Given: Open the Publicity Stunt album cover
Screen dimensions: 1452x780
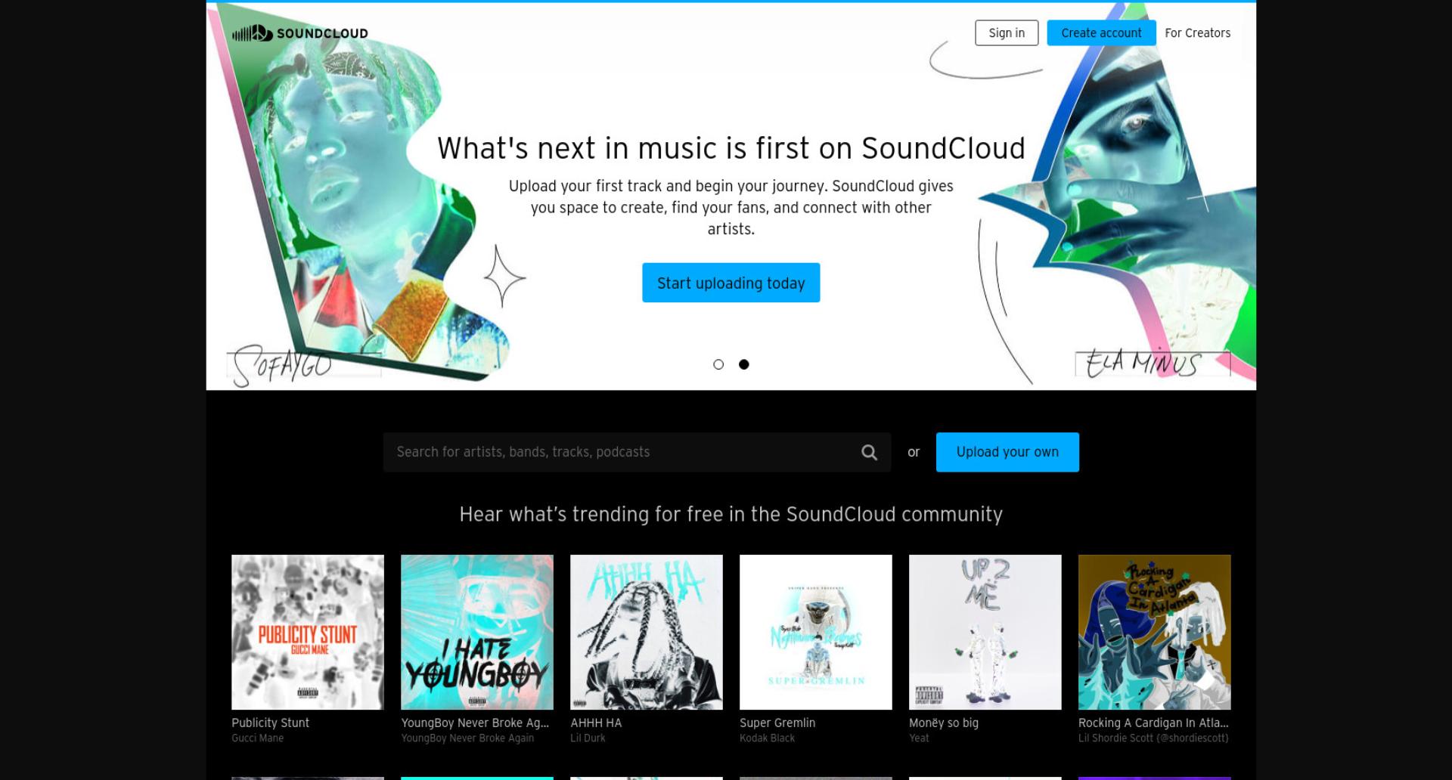Looking at the screenshot, I should click(x=308, y=632).
